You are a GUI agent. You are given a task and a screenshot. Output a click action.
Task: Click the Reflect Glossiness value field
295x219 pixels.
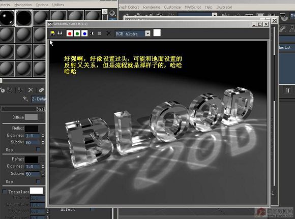coord(33,136)
